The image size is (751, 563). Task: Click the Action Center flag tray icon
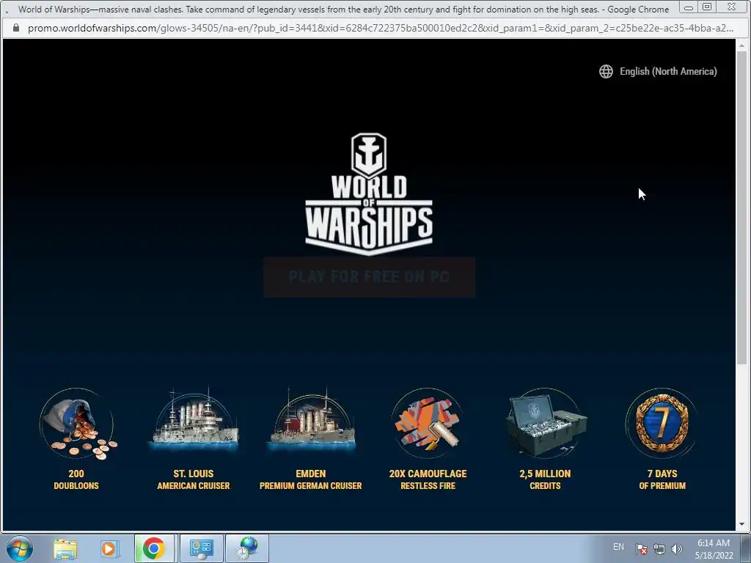pyautogui.click(x=642, y=549)
